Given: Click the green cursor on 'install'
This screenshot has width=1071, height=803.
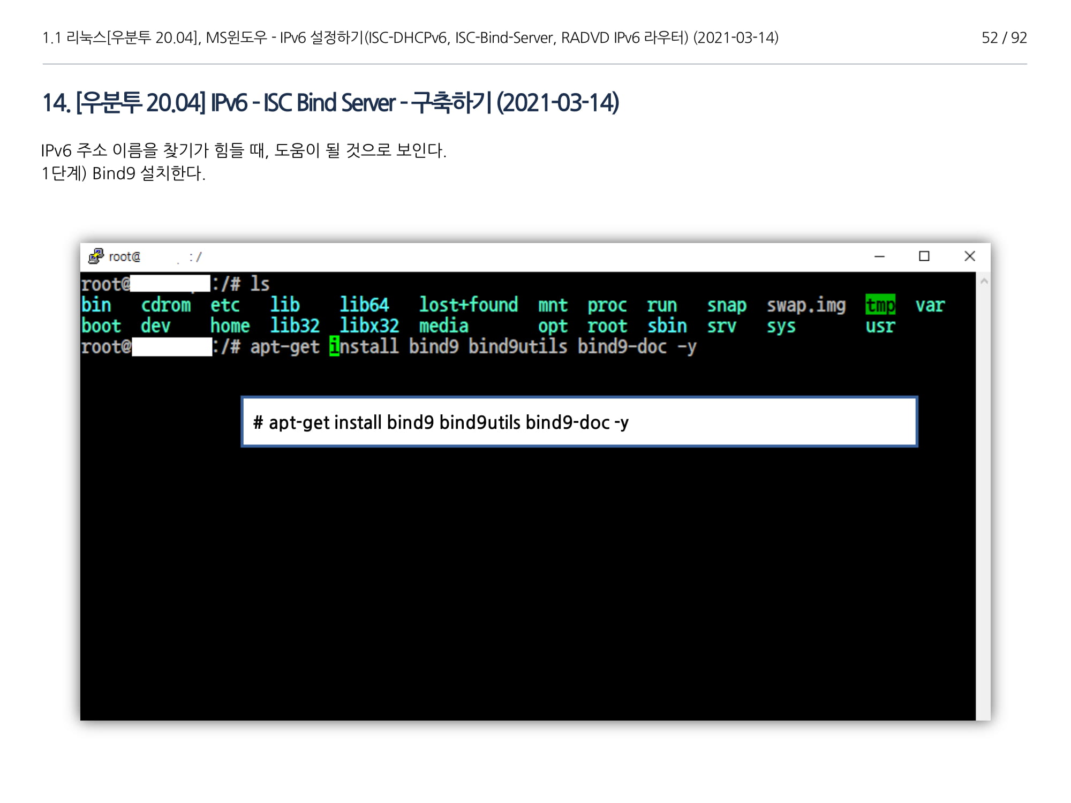Looking at the screenshot, I should point(334,346).
